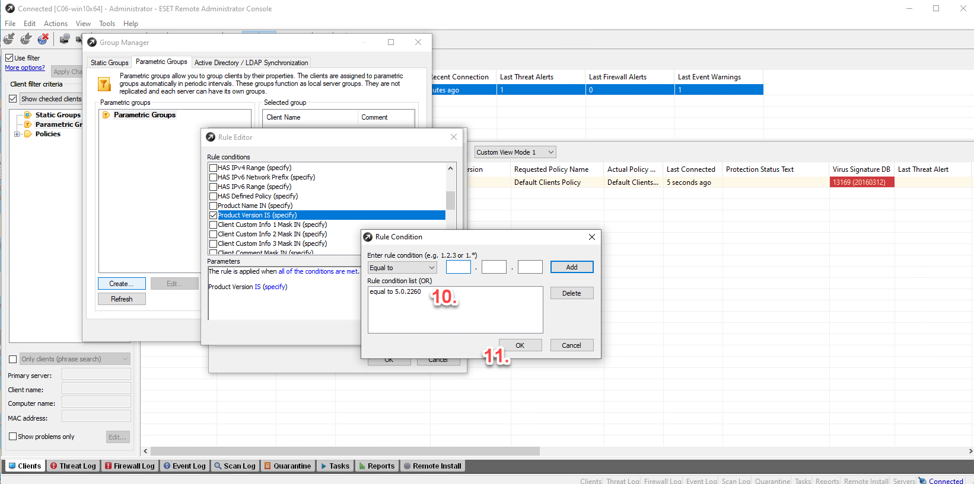The image size is (974, 484).
Task: Click the rule conditions list scroll-up arrow
Action: 451,168
